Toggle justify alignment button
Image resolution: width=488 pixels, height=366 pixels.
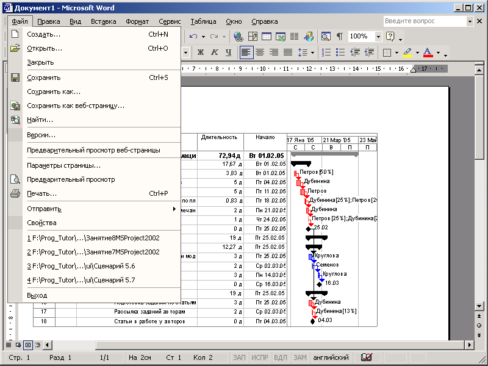(x=288, y=52)
